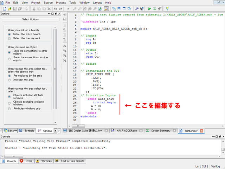Click the Tile windows horizontally icon
The height and width of the screenshot is (169, 225).
coord(119,9)
